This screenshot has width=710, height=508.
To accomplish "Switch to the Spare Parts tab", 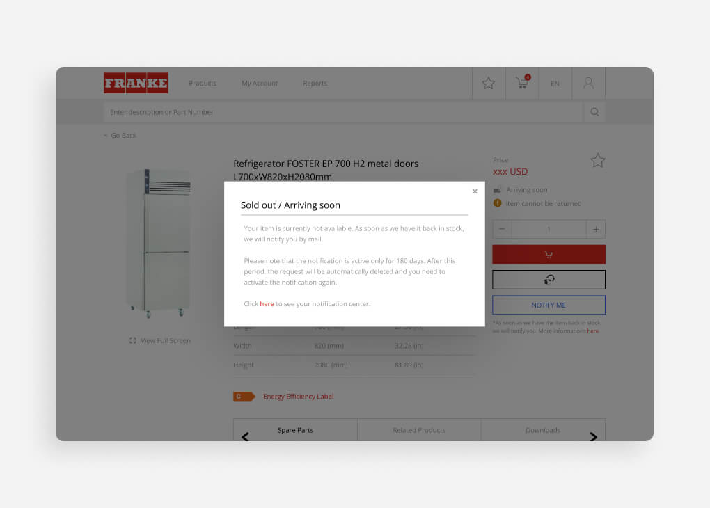I will tap(295, 430).
